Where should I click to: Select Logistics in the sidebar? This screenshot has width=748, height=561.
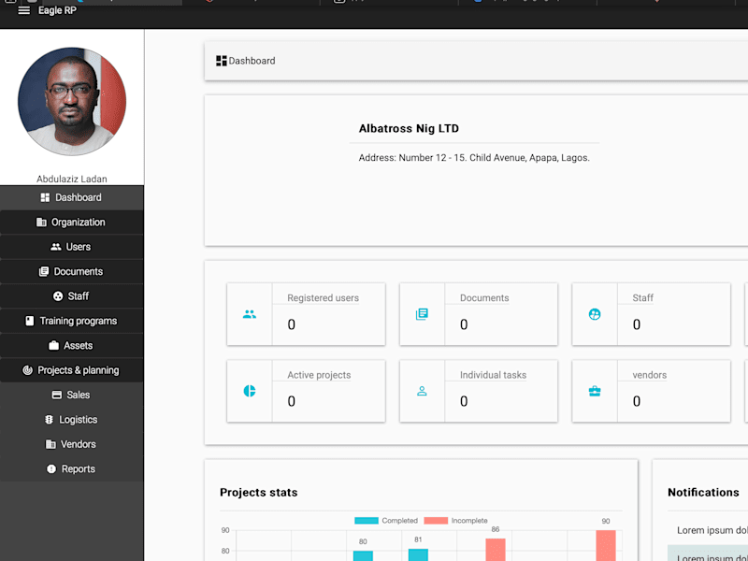coord(72,420)
